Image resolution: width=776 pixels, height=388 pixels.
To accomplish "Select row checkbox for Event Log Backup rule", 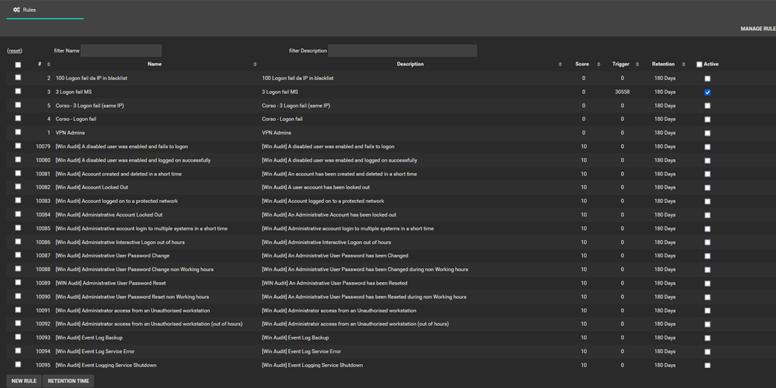I will coord(18,337).
